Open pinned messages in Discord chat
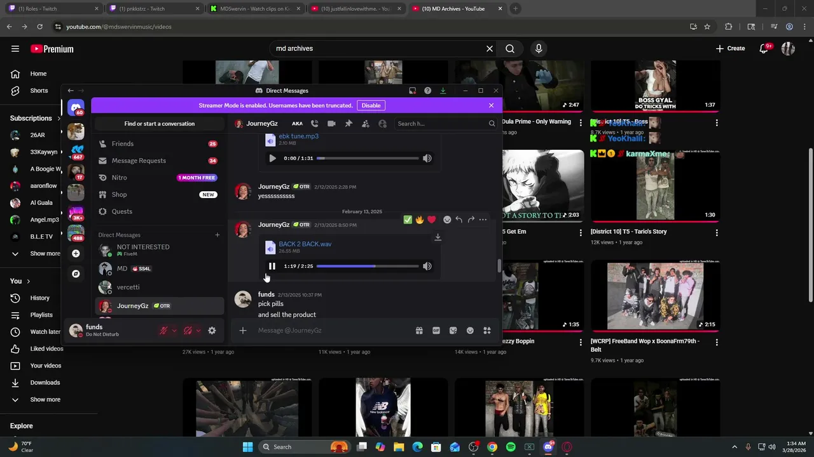This screenshot has height=457, width=814. click(x=348, y=124)
